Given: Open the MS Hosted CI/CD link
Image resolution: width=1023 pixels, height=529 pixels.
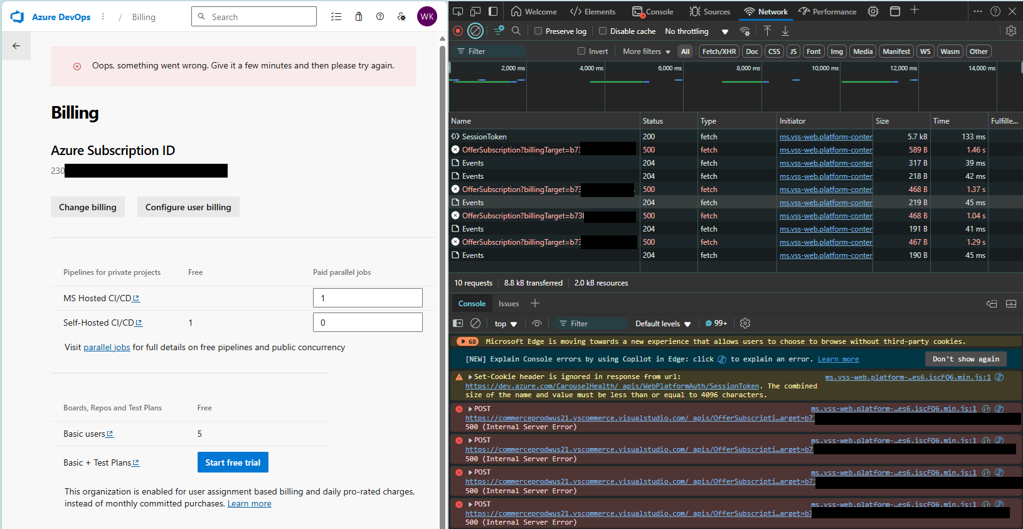Looking at the screenshot, I should point(101,298).
